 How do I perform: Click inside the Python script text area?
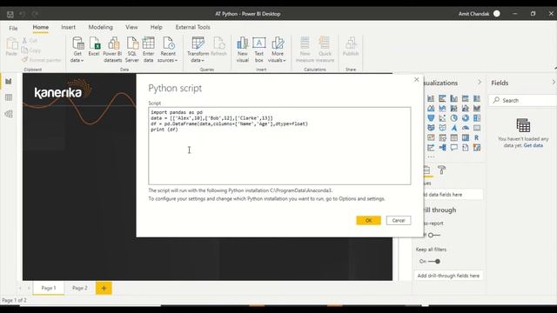coord(279,146)
